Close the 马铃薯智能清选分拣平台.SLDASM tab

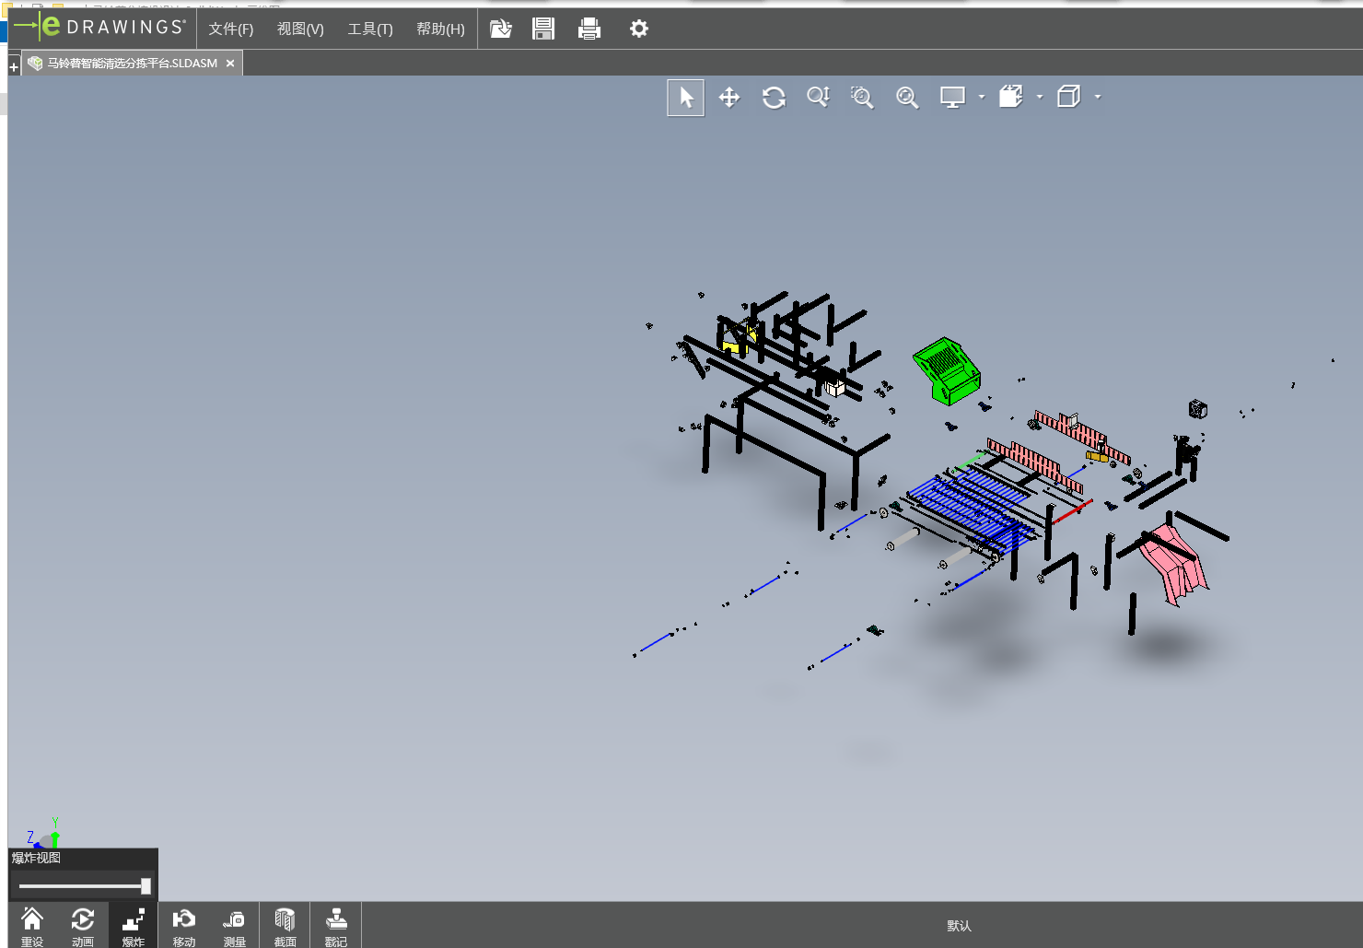tap(230, 64)
